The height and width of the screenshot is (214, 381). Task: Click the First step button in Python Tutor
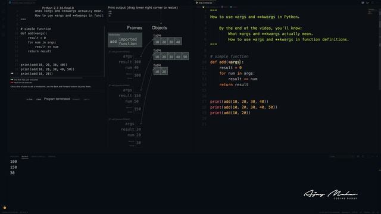coord(29,99)
